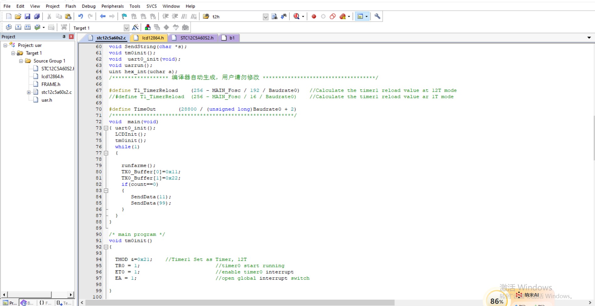The image size is (595, 306).
Task: Open the t2h search text dropdown
Action: tap(266, 17)
